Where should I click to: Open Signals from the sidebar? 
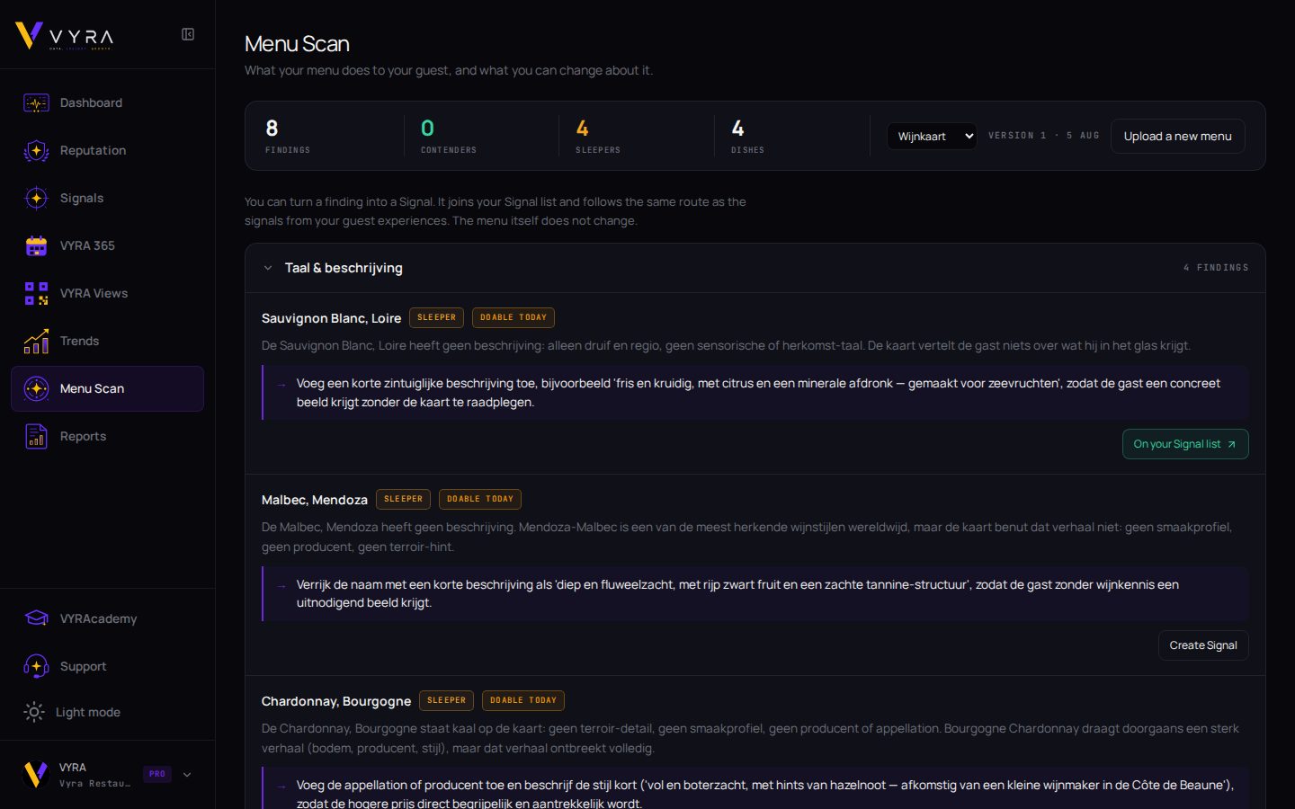[x=107, y=199]
